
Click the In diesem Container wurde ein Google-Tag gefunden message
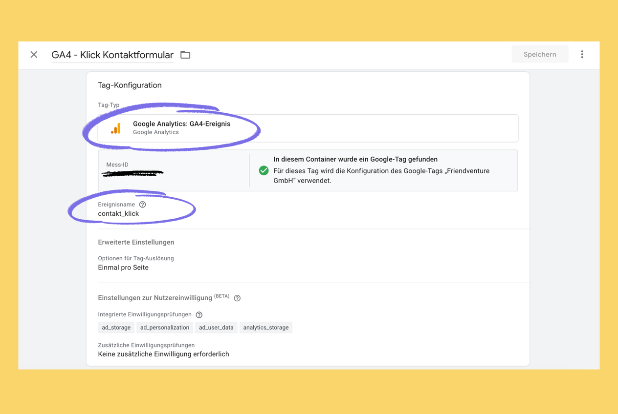point(355,159)
